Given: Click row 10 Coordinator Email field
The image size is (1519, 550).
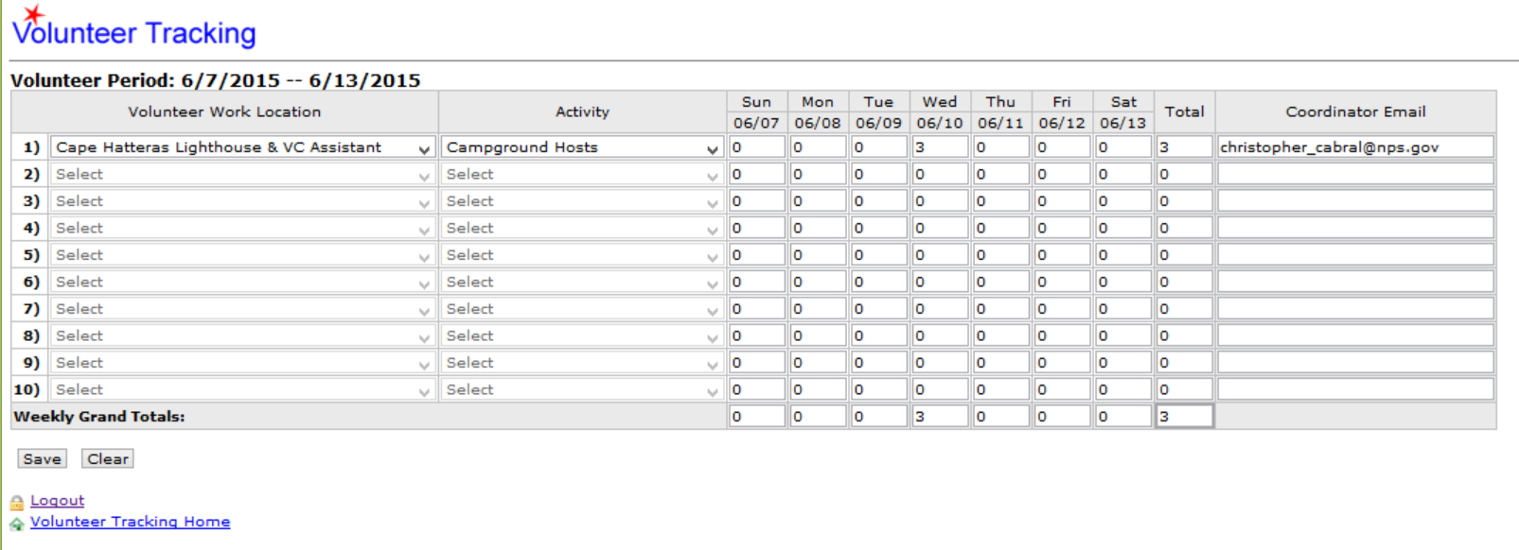Looking at the screenshot, I should click(x=1355, y=389).
